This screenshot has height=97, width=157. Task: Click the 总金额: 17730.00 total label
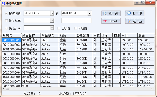click(x=73, y=94)
